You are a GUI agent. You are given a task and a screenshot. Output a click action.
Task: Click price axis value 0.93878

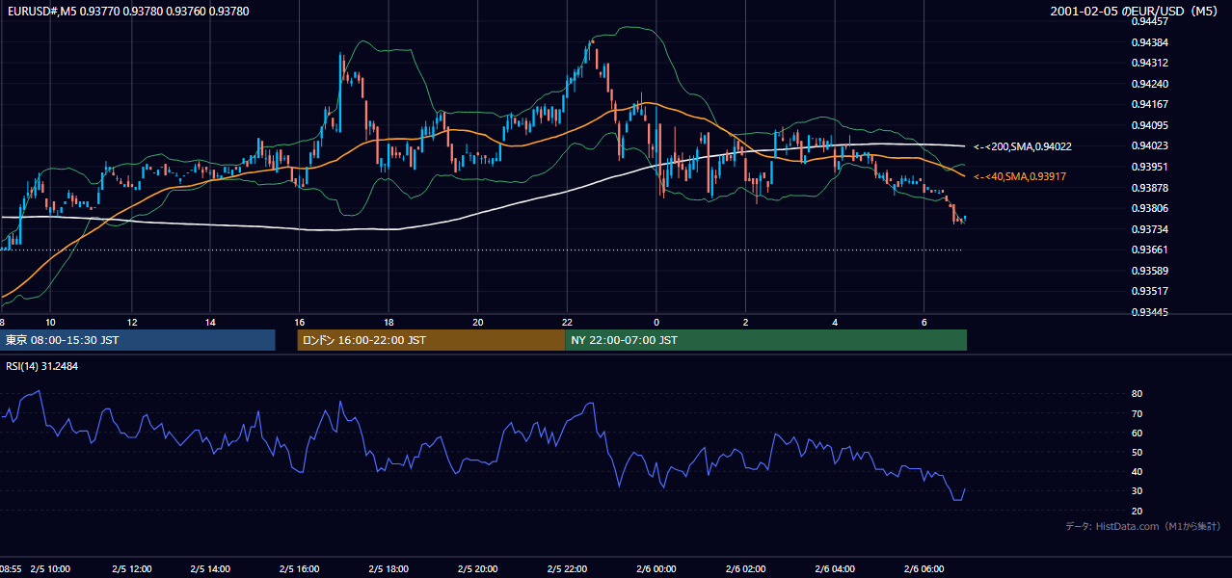(x=1151, y=188)
